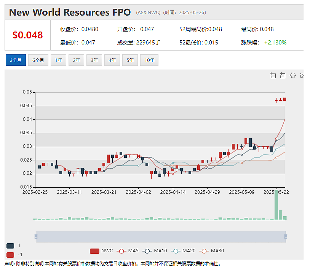Toggle the MA30 legend series

click(212, 251)
